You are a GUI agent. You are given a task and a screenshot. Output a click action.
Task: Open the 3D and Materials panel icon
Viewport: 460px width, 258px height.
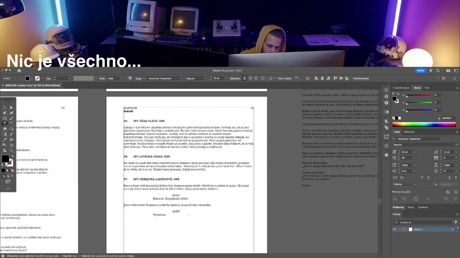coord(386,90)
